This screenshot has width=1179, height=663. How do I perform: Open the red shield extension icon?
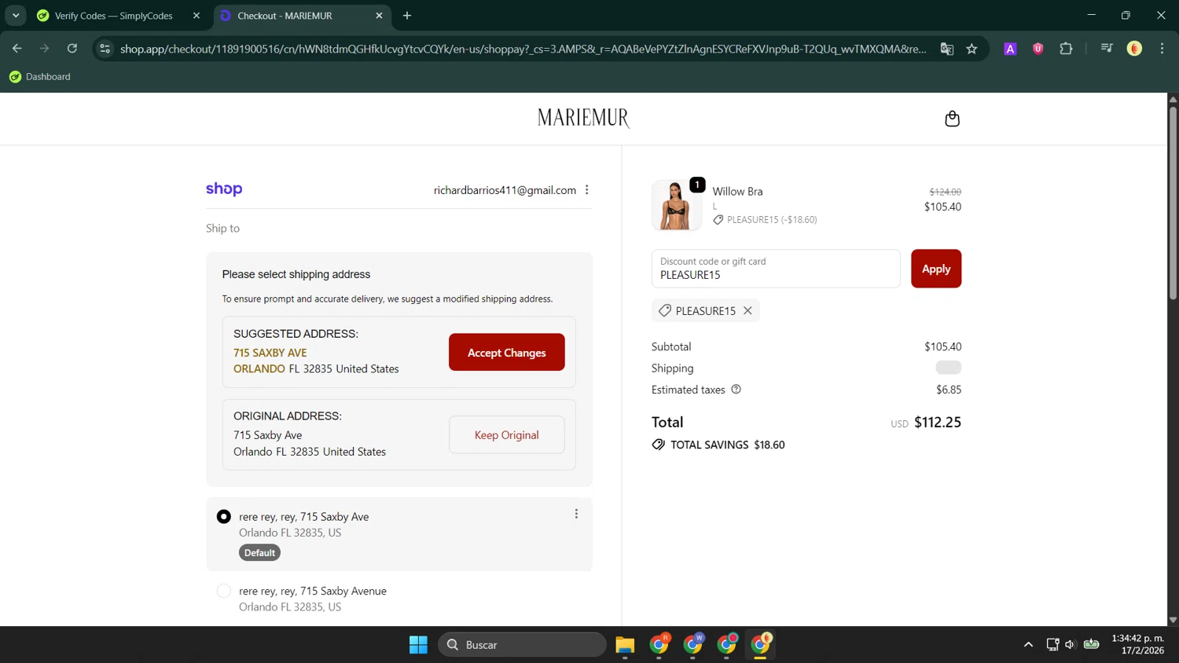[1038, 49]
